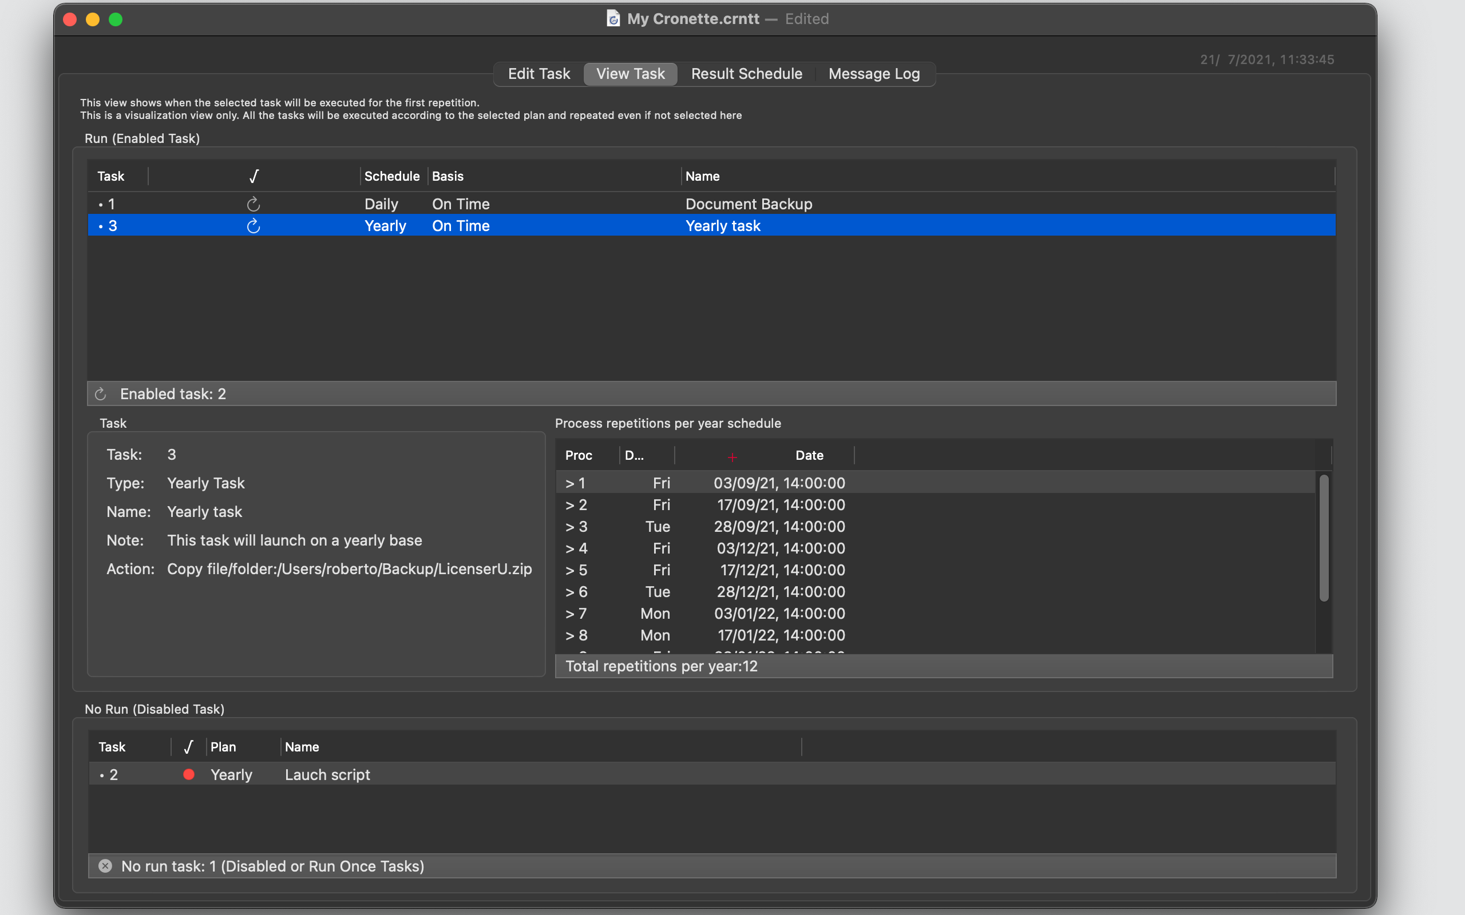Click the Task column header in enabled table

pyautogui.click(x=117, y=176)
